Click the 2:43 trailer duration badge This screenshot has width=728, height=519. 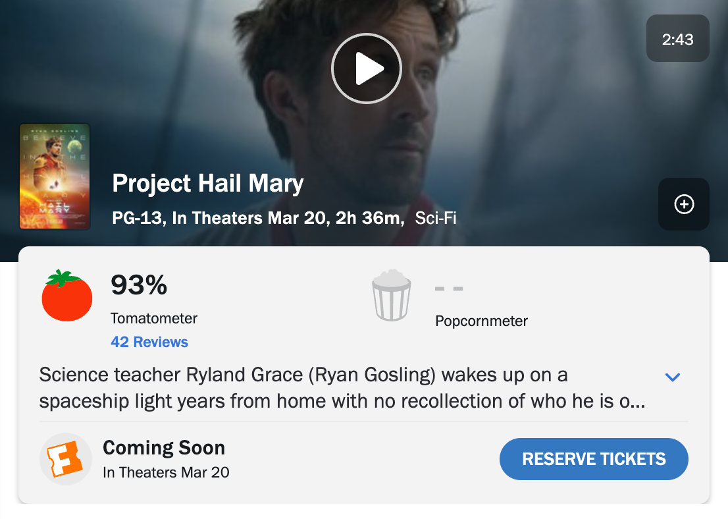[x=677, y=40]
